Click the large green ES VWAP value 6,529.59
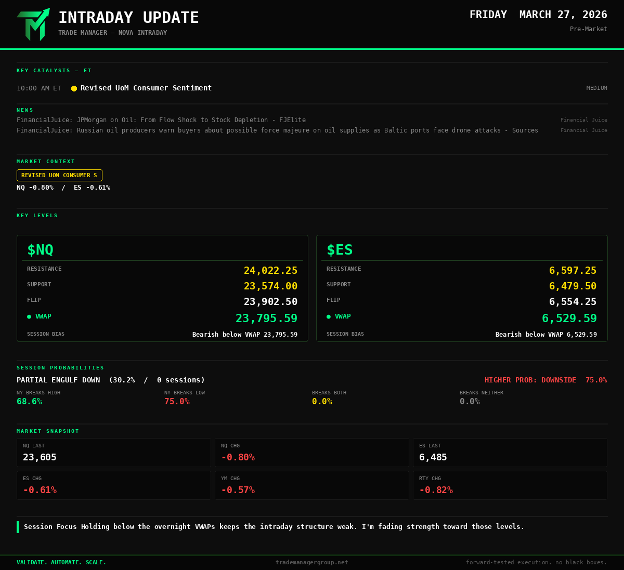Viewport: 624px width, 570px height. [x=569, y=318]
